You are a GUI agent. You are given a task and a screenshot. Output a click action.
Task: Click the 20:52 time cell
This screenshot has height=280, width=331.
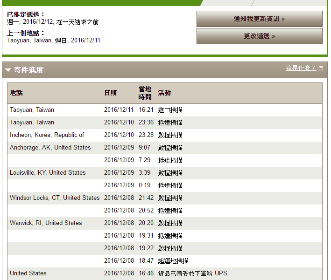point(146,210)
